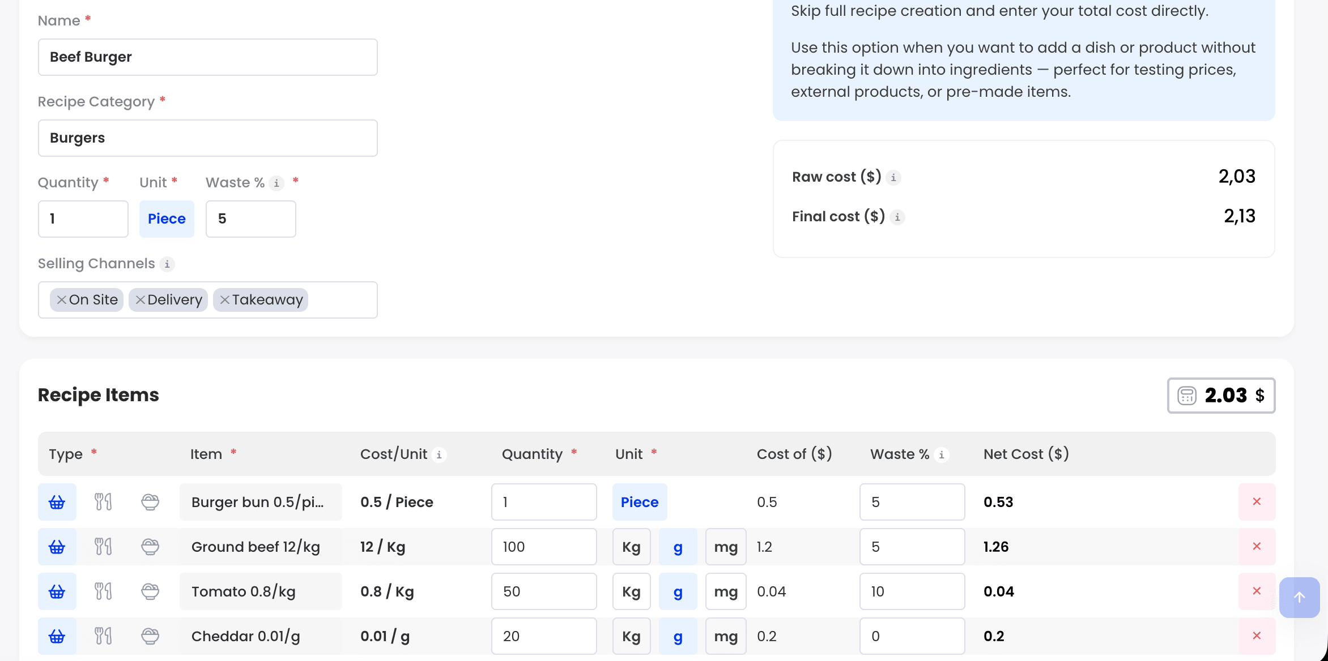This screenshot has width=1328, height=661.
Task: Show info for recipe Waste % field
Action: pos(276,183)
